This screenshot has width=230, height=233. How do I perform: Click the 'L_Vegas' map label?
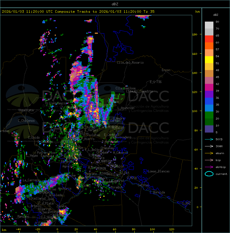pyautogui.click(x=32, y=156)
